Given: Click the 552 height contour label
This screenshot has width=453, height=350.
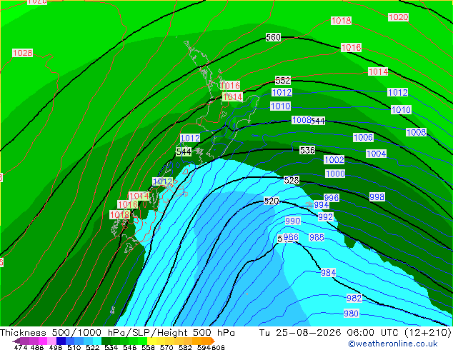Looking at the screenshot, I should click(283, 80).
